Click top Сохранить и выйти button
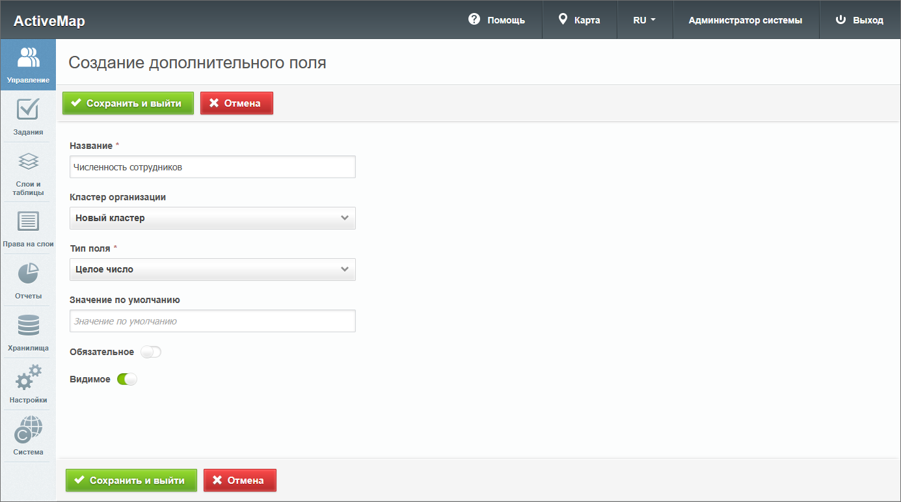 [128, 103]
